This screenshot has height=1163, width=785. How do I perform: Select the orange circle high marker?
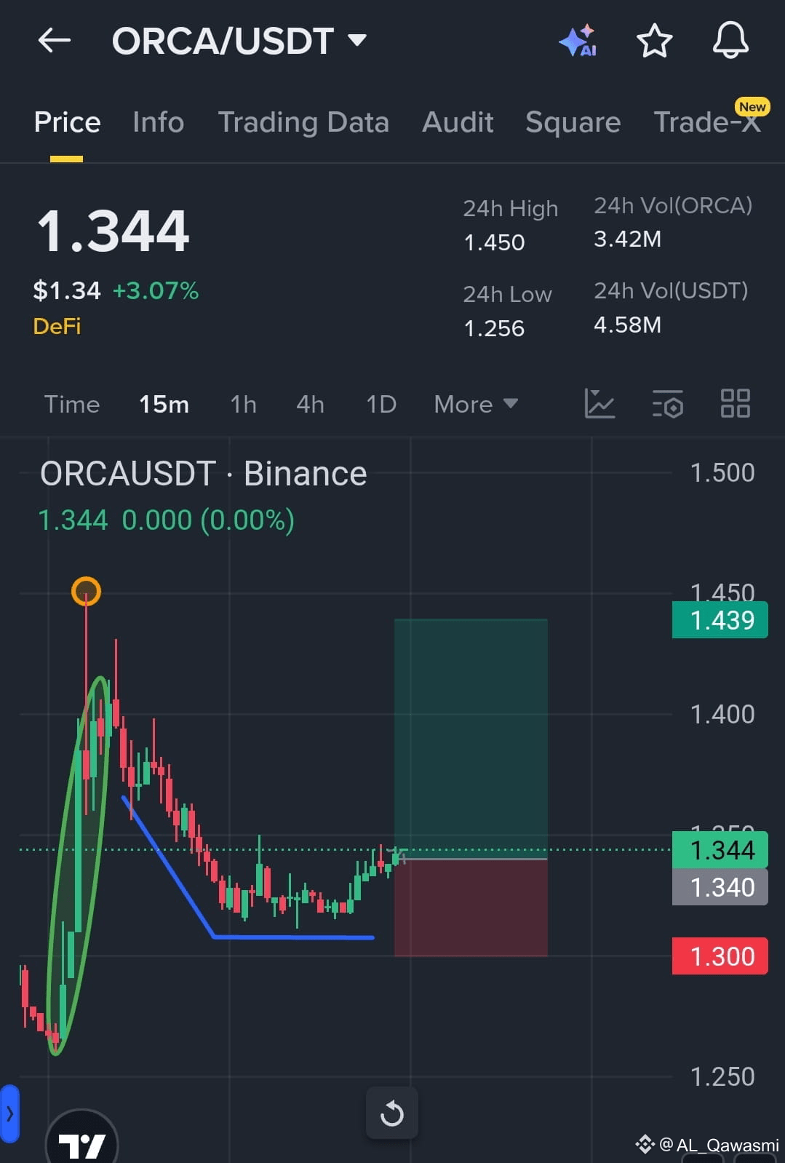pos(86,591)
